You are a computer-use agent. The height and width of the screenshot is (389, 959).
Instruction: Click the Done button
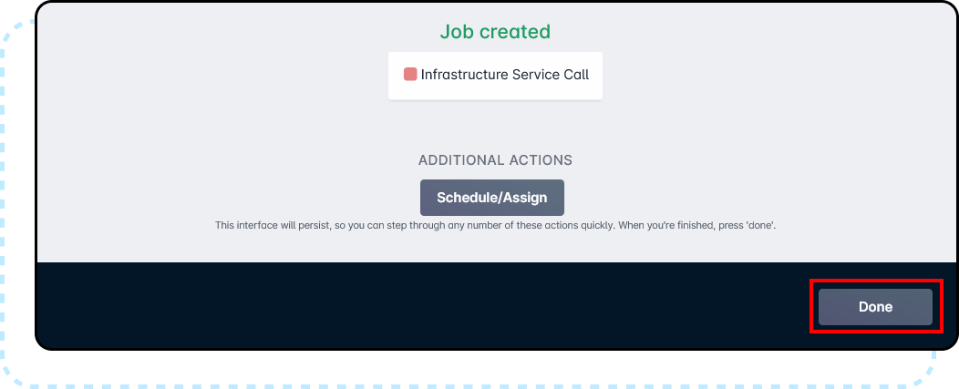(875, 307)
